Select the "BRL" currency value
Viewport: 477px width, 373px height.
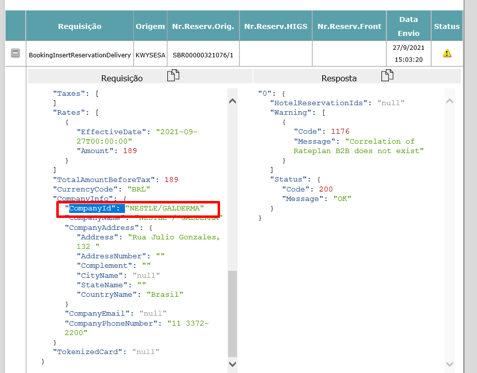pyautogui.click(x=139, y=189)
